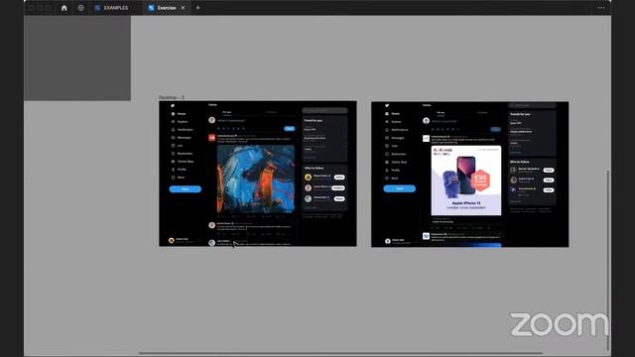
Task: Click bottom Follow button in left mockup
Action: pos(339,198)
